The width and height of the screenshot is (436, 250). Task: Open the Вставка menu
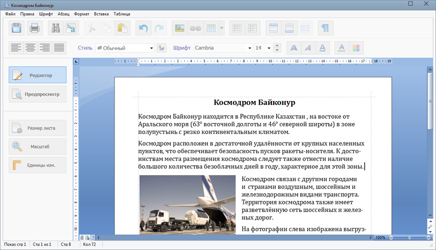101,14
